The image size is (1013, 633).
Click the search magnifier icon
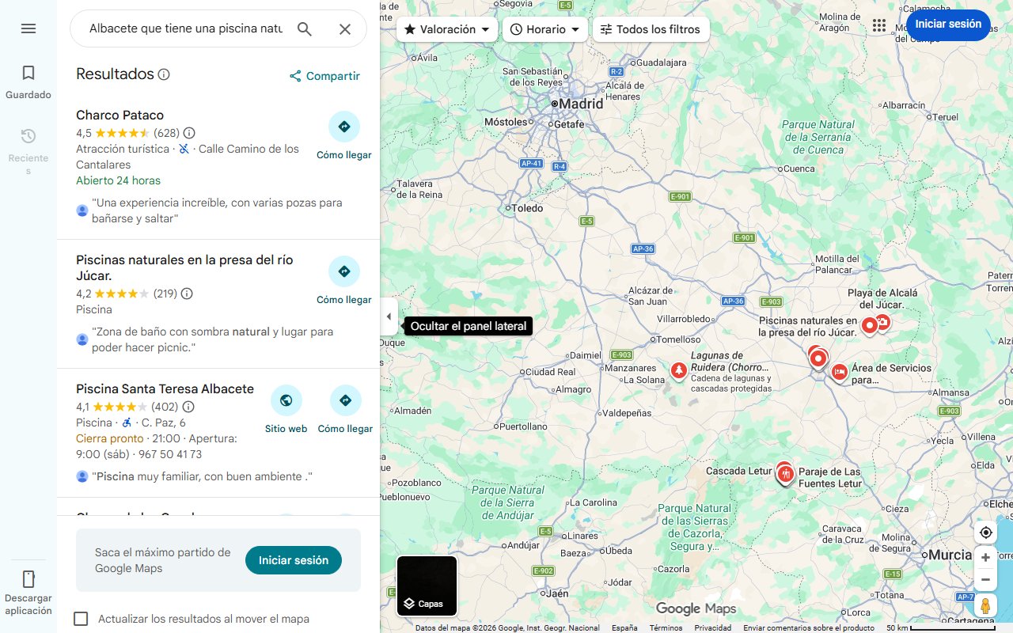pyautogui.click(x=305, y=29)
